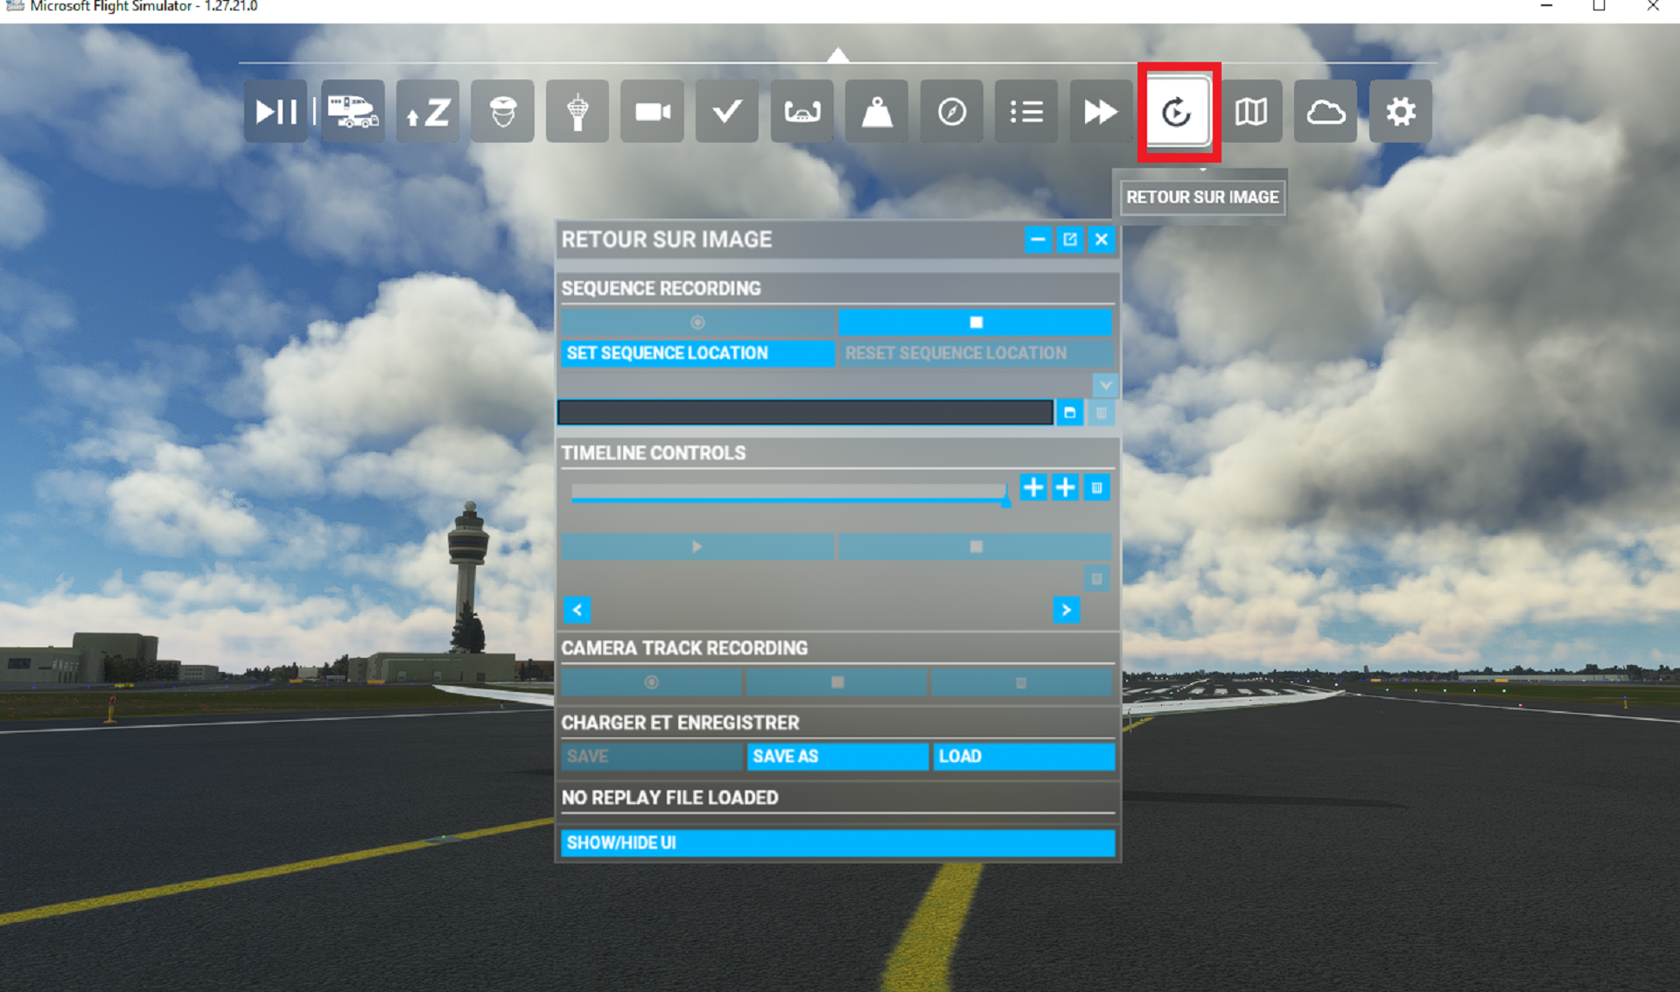Open the AI pilot assistance icon
The height and width of the screenshot is (992, 1680).
502,111
